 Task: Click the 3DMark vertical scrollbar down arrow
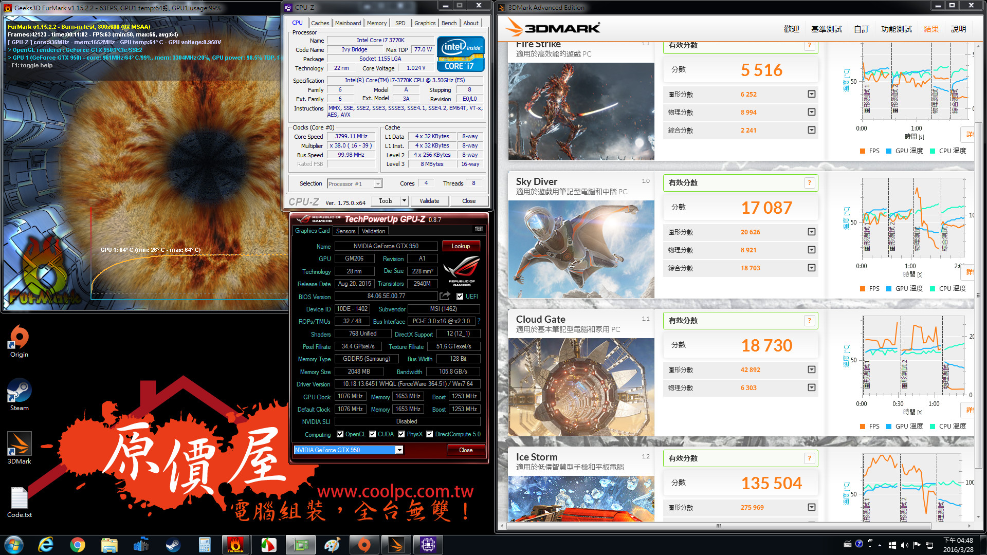click(x=978, y=517)
